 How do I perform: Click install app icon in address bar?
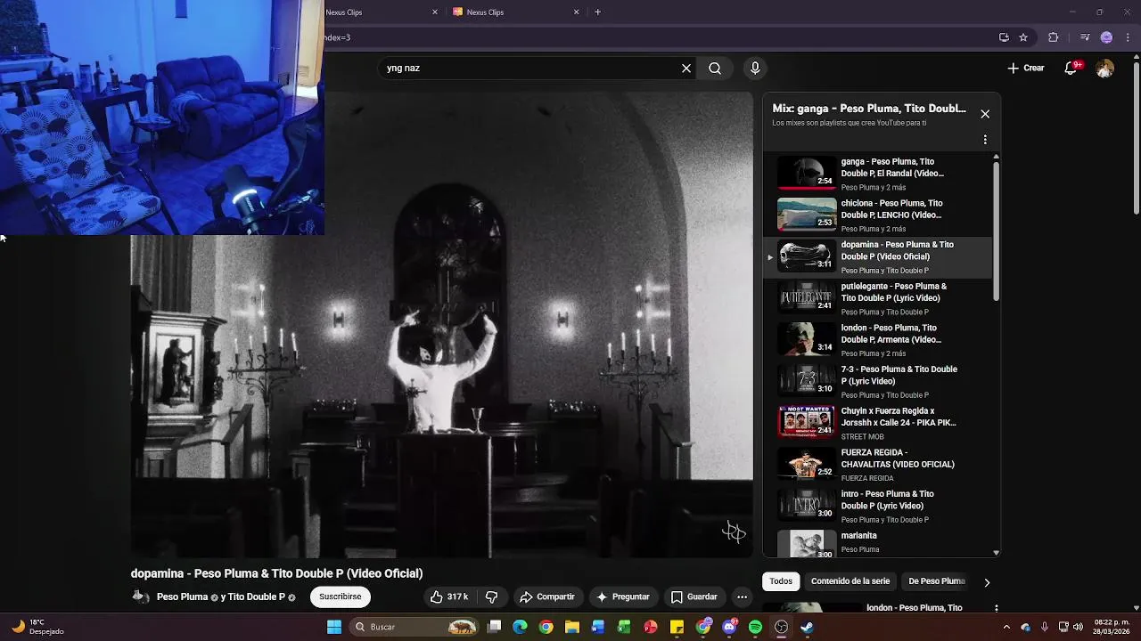tap(1004, 37)
